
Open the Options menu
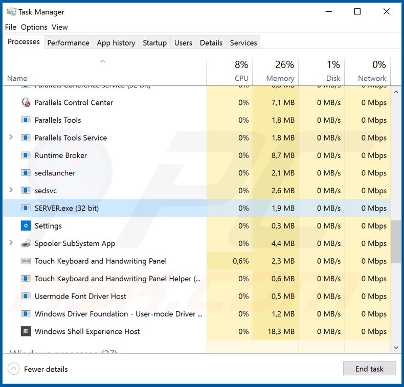[34, 27]
